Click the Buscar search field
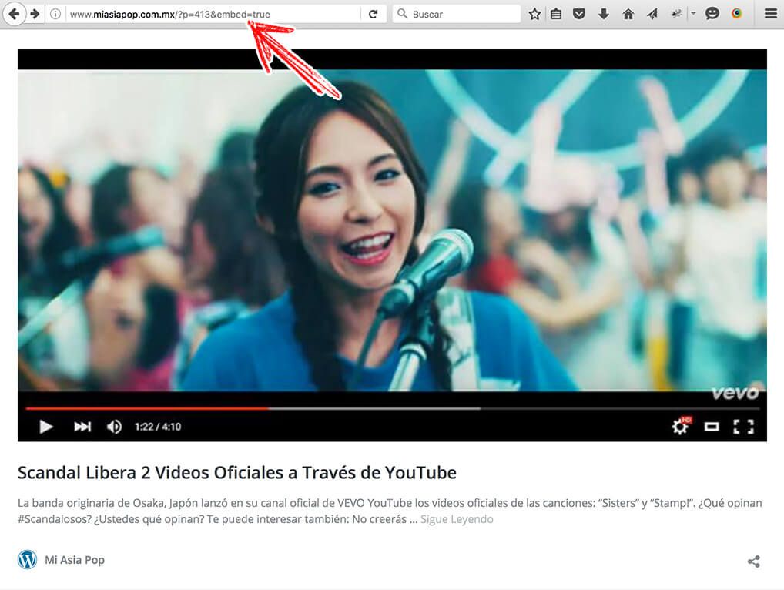The width and height of the screenshot is (784, 590). pos(457,14)
